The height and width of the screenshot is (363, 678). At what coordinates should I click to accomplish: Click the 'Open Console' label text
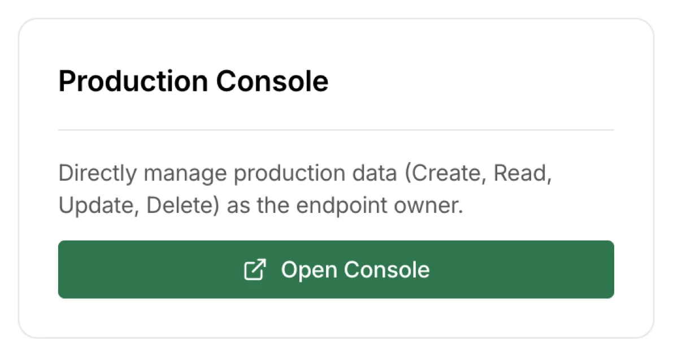(356, 270)
